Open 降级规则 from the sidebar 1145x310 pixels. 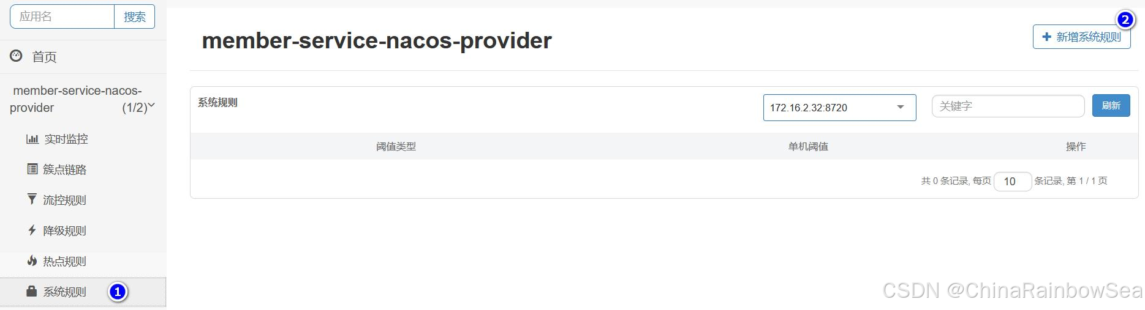(64, 231)
